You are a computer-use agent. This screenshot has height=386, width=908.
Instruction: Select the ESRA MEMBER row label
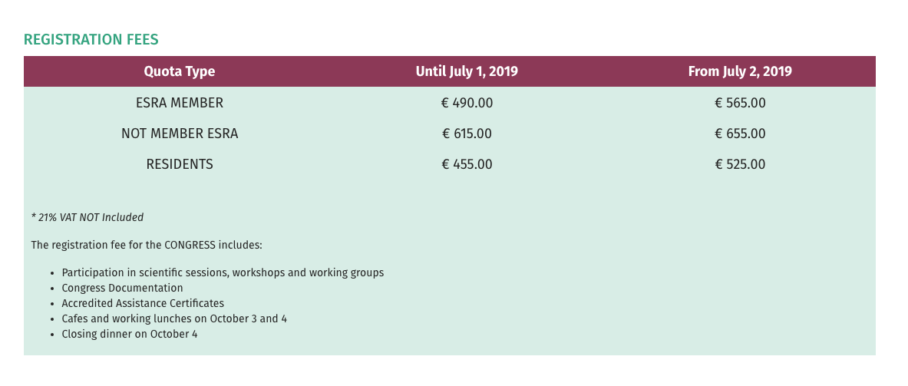[180, 103]
